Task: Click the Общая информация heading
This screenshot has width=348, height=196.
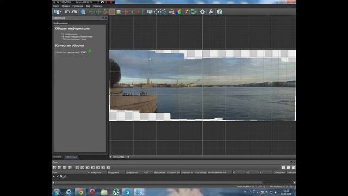Action: coord(72,29)
